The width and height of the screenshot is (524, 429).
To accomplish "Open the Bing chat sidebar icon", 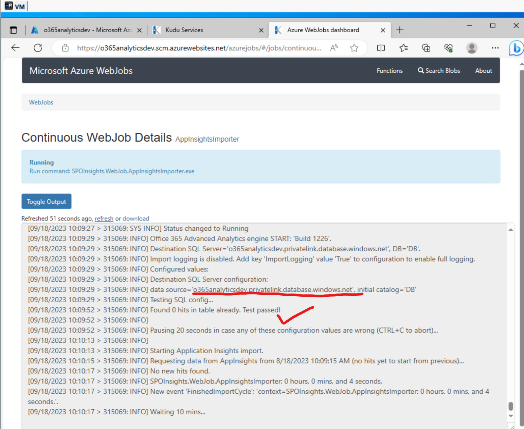I will click(x=516, y=48).
